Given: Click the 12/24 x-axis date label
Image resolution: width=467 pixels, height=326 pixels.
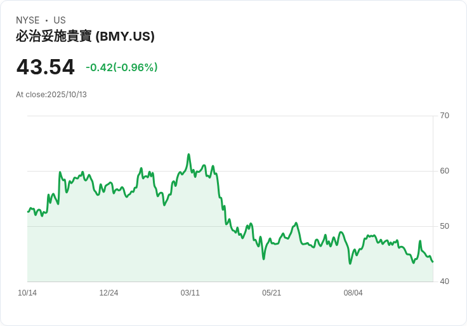Looking at the screenshot, I should [x=109, y=293].
